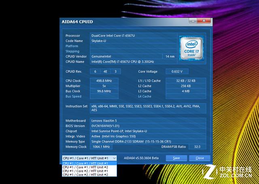Click the AIDA64 v5.50.3604 Beta version text
Image resolution: width=259 pixels, height=184 pixels.
141,158
